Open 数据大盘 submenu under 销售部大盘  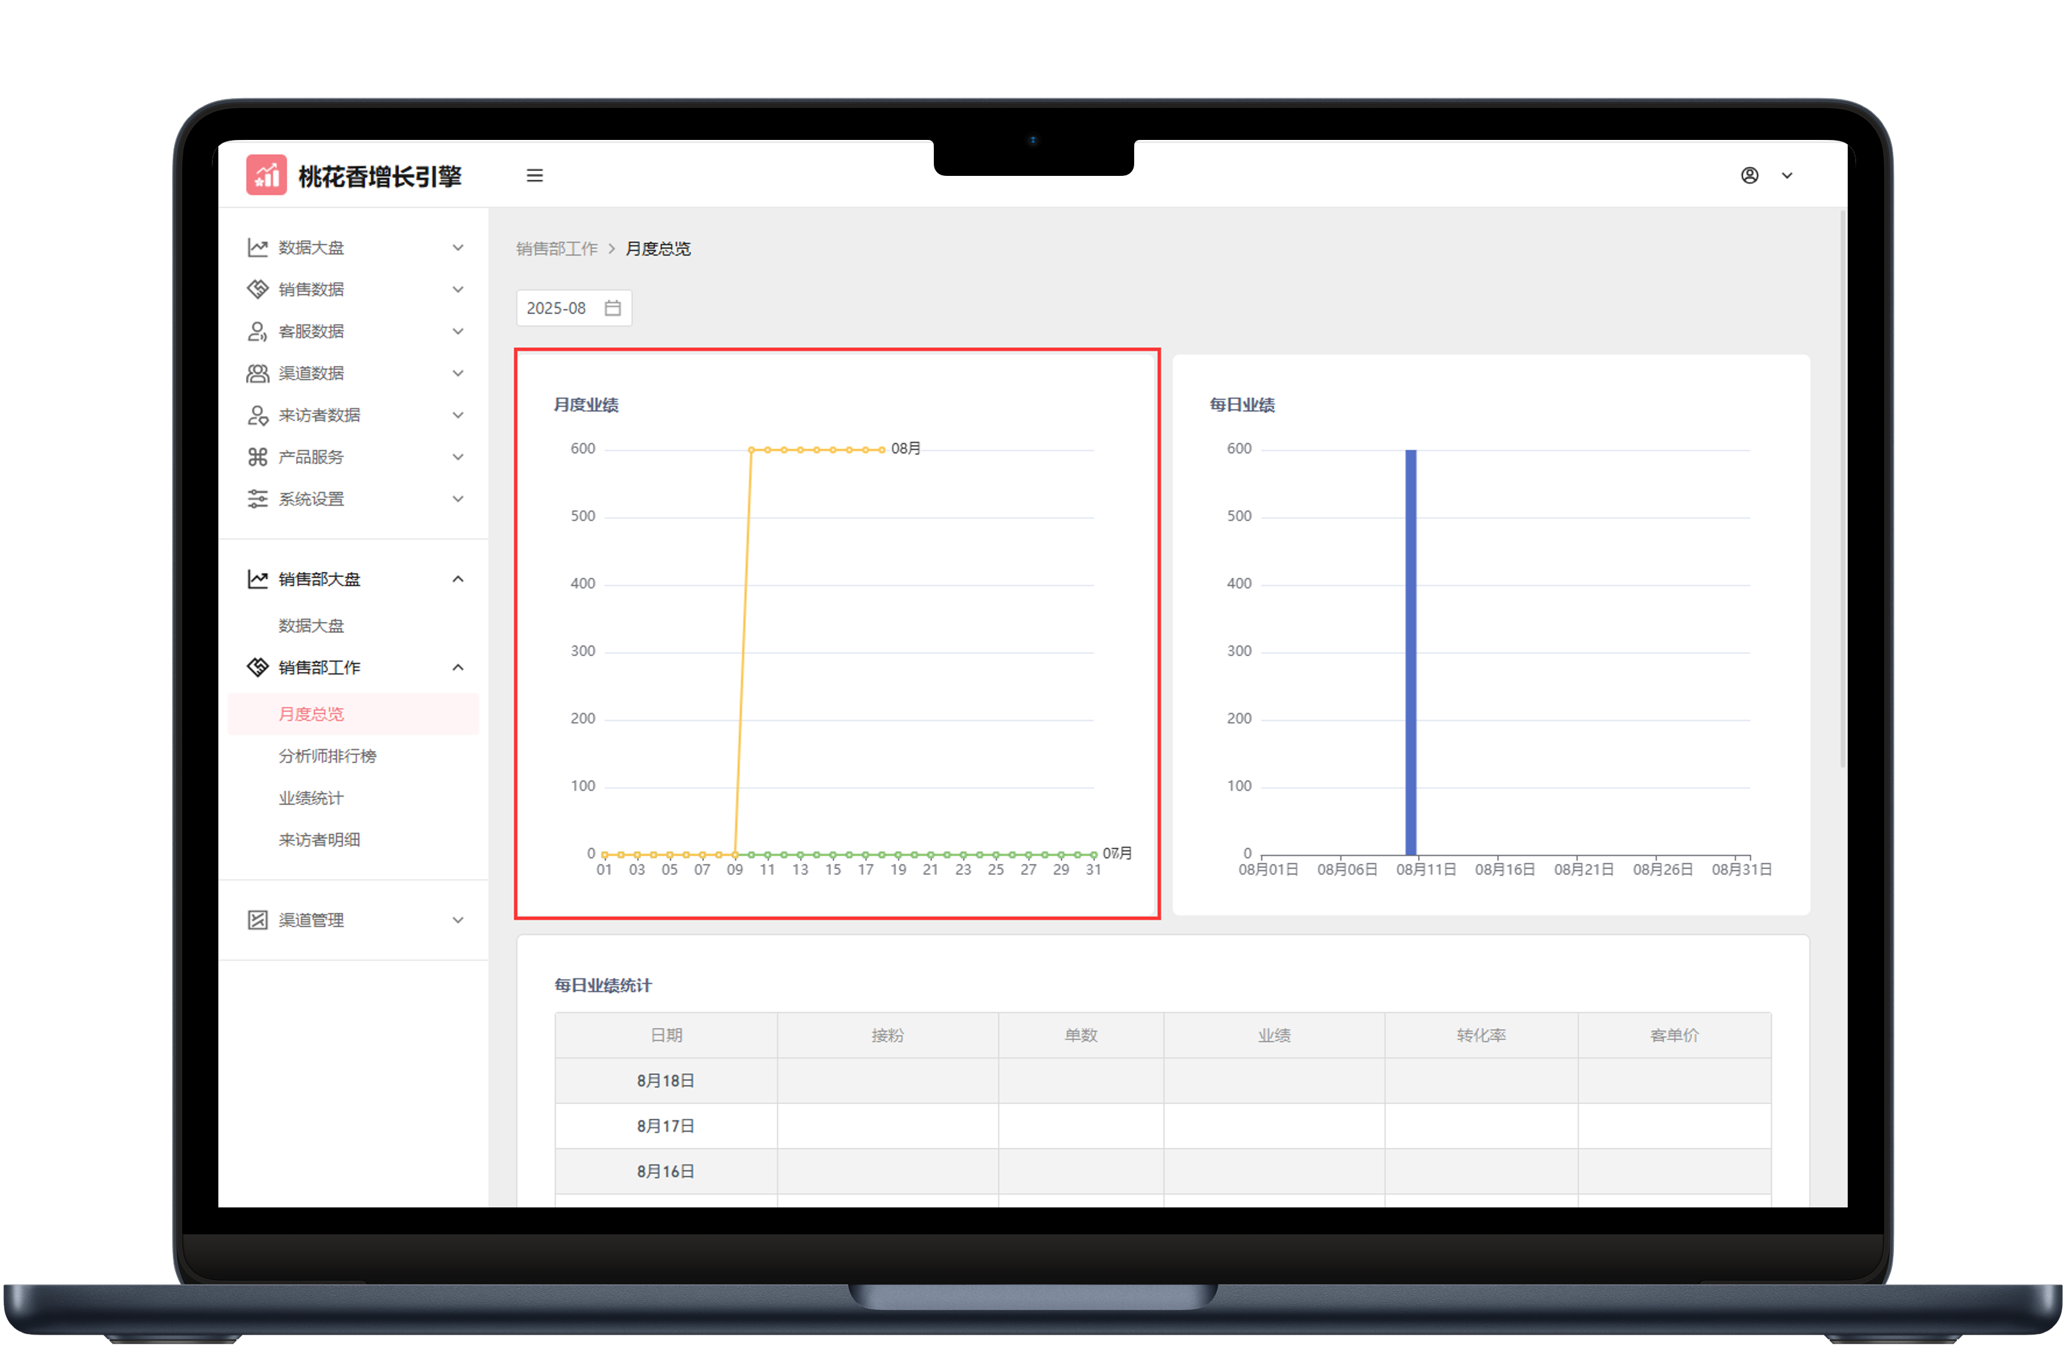click(x=311, y=625)
